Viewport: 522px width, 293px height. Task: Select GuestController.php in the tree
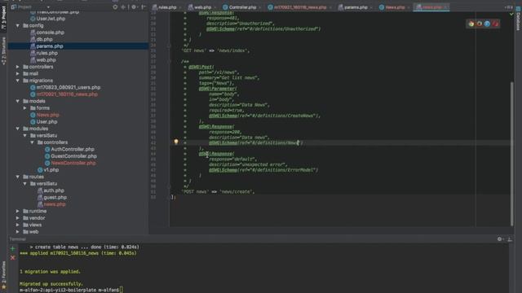pyautogui.click(x=71, y=156)
